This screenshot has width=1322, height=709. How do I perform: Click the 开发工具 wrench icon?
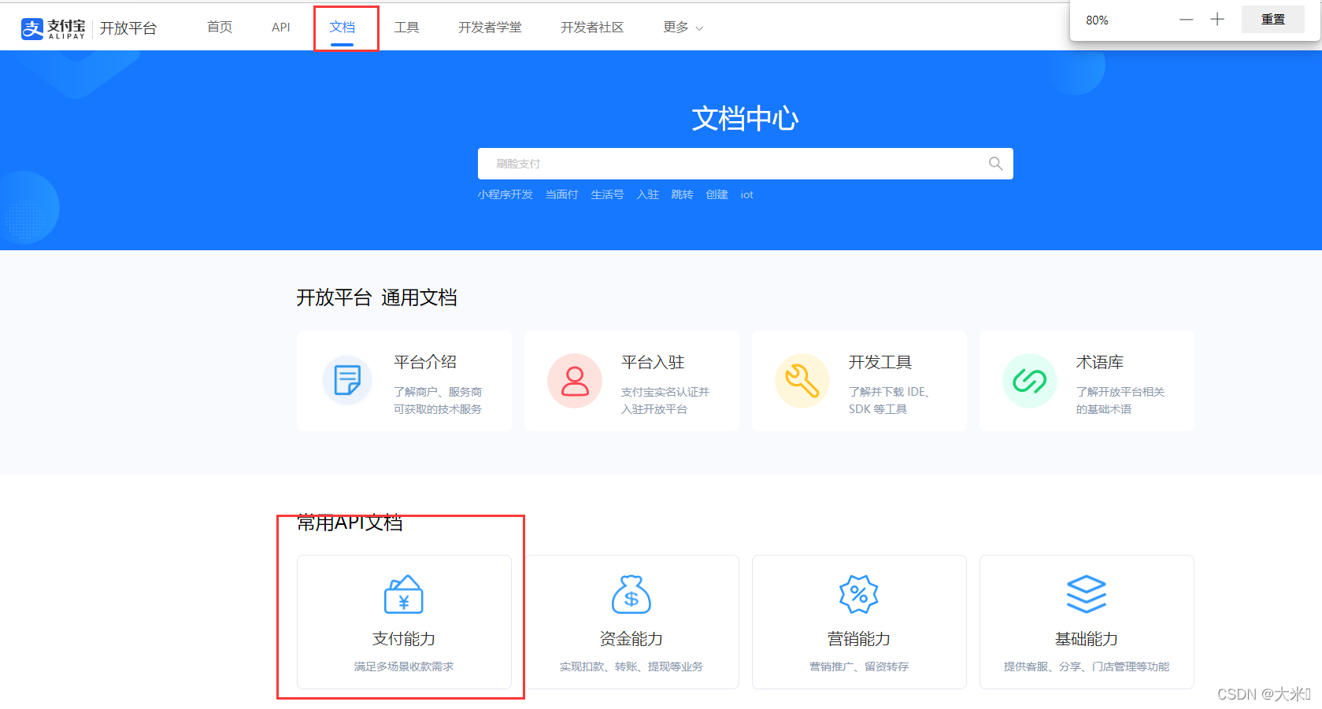pyautogui.click(x=802, y=381)
